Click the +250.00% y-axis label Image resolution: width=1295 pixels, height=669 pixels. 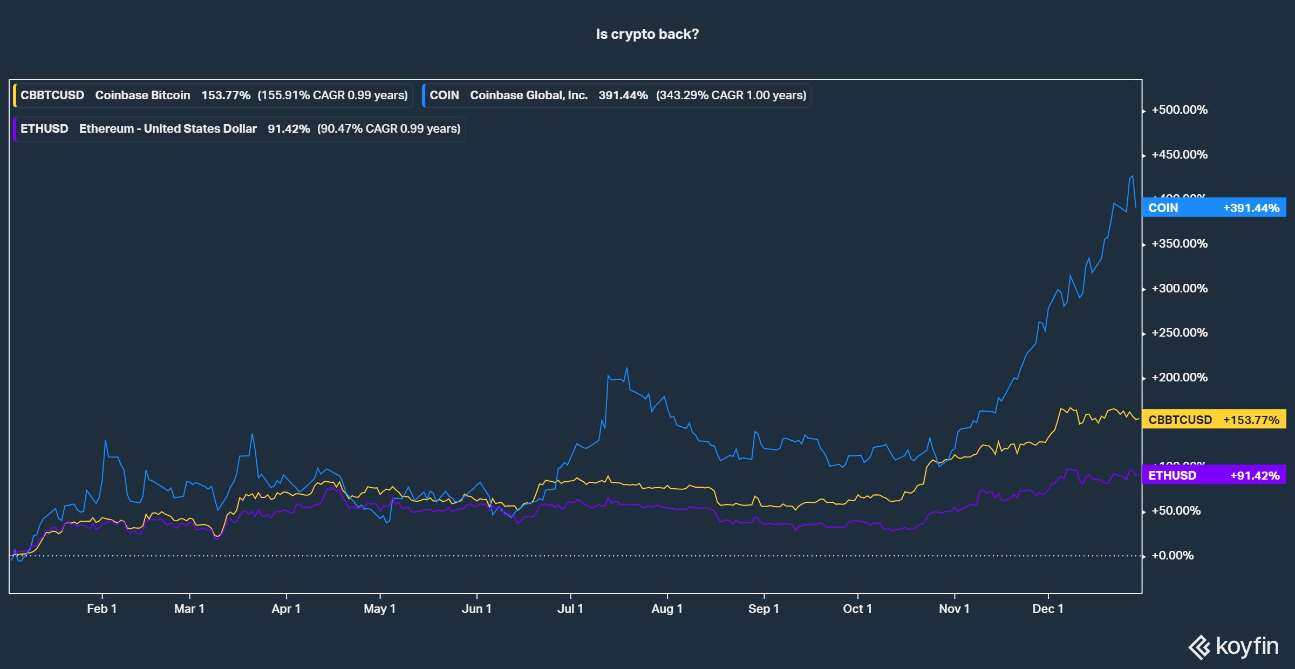click(x=1180, y=333)
